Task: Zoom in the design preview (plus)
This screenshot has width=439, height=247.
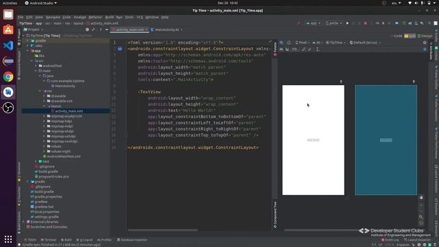Action: pyautogui.click(x=421, y=205)
